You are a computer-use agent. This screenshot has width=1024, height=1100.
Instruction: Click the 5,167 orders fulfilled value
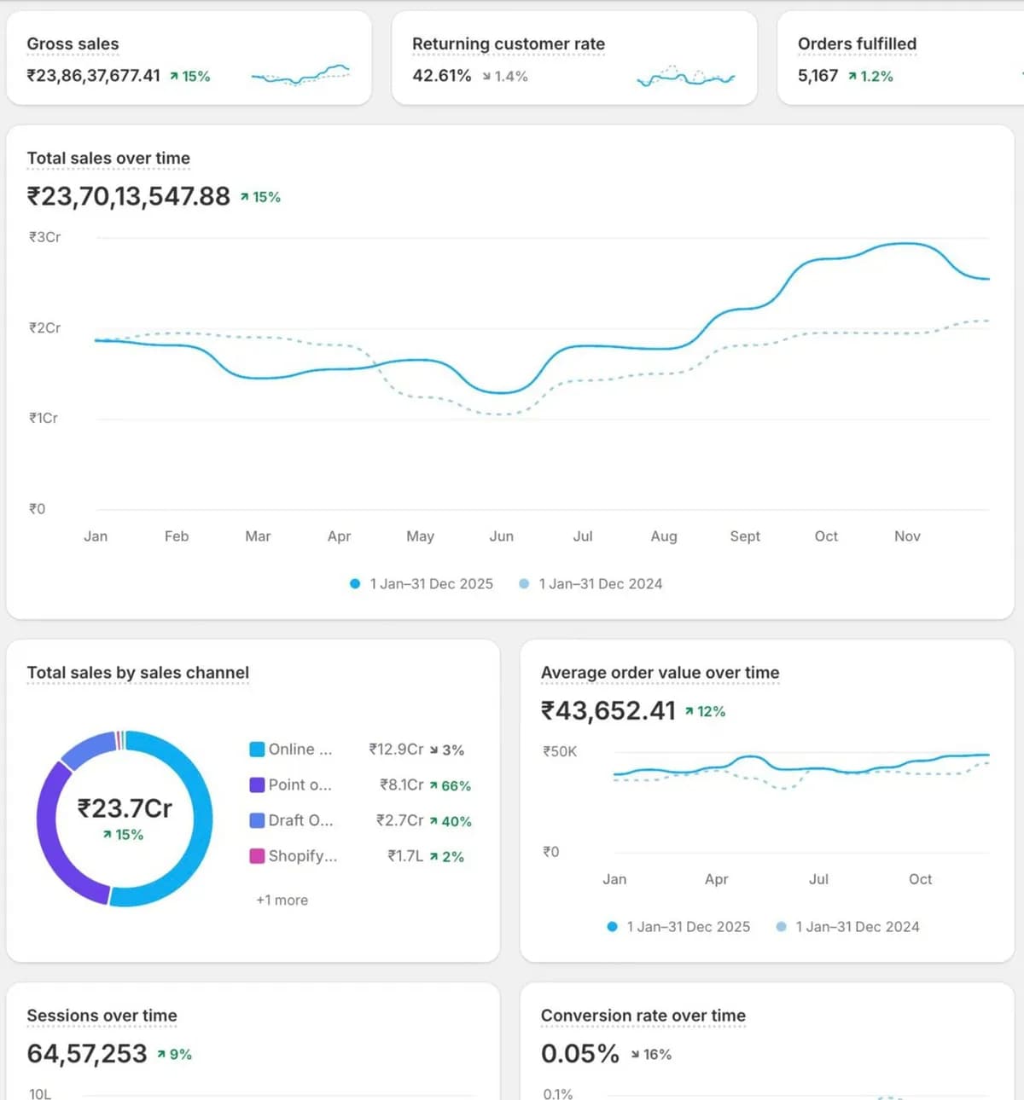click(818, 75)
